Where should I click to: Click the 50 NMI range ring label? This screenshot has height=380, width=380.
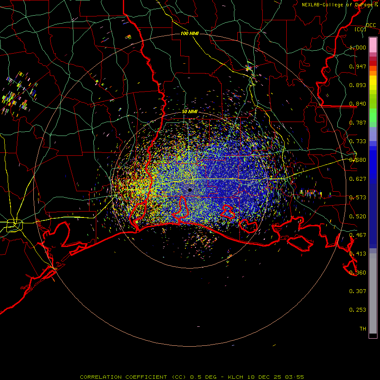tap(190, 111)
